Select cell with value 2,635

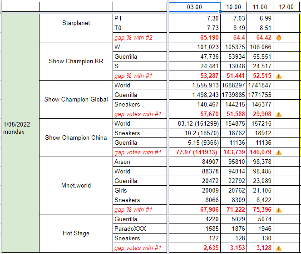click(194, 248)
